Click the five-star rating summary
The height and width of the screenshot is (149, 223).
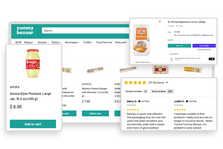point(135,83)
